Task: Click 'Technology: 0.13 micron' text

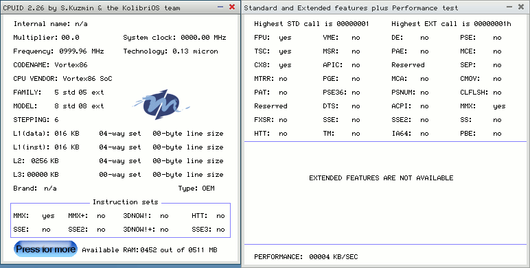Action: coord(170,51)
